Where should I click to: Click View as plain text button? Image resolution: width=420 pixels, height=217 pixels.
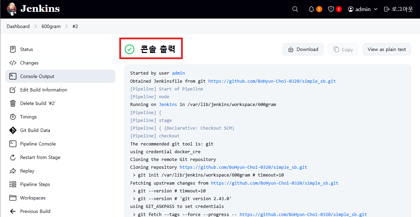point(387,49)
